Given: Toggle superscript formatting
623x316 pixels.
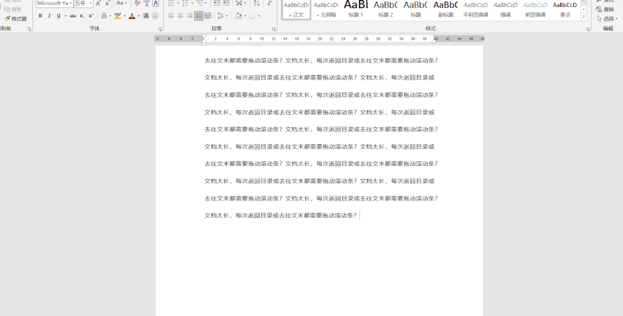Looking at the screenshot, I should click(x=91, y=16).
